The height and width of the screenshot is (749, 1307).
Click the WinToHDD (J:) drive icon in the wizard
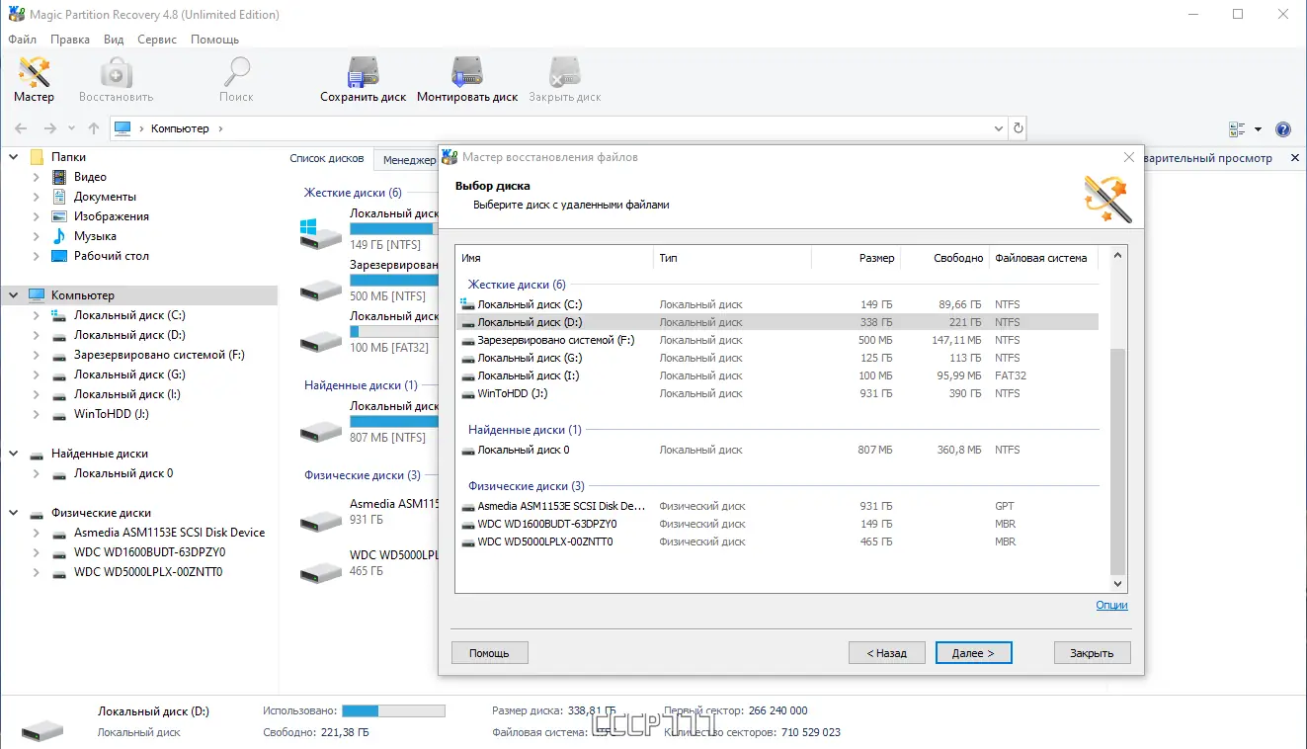point(468,393)
